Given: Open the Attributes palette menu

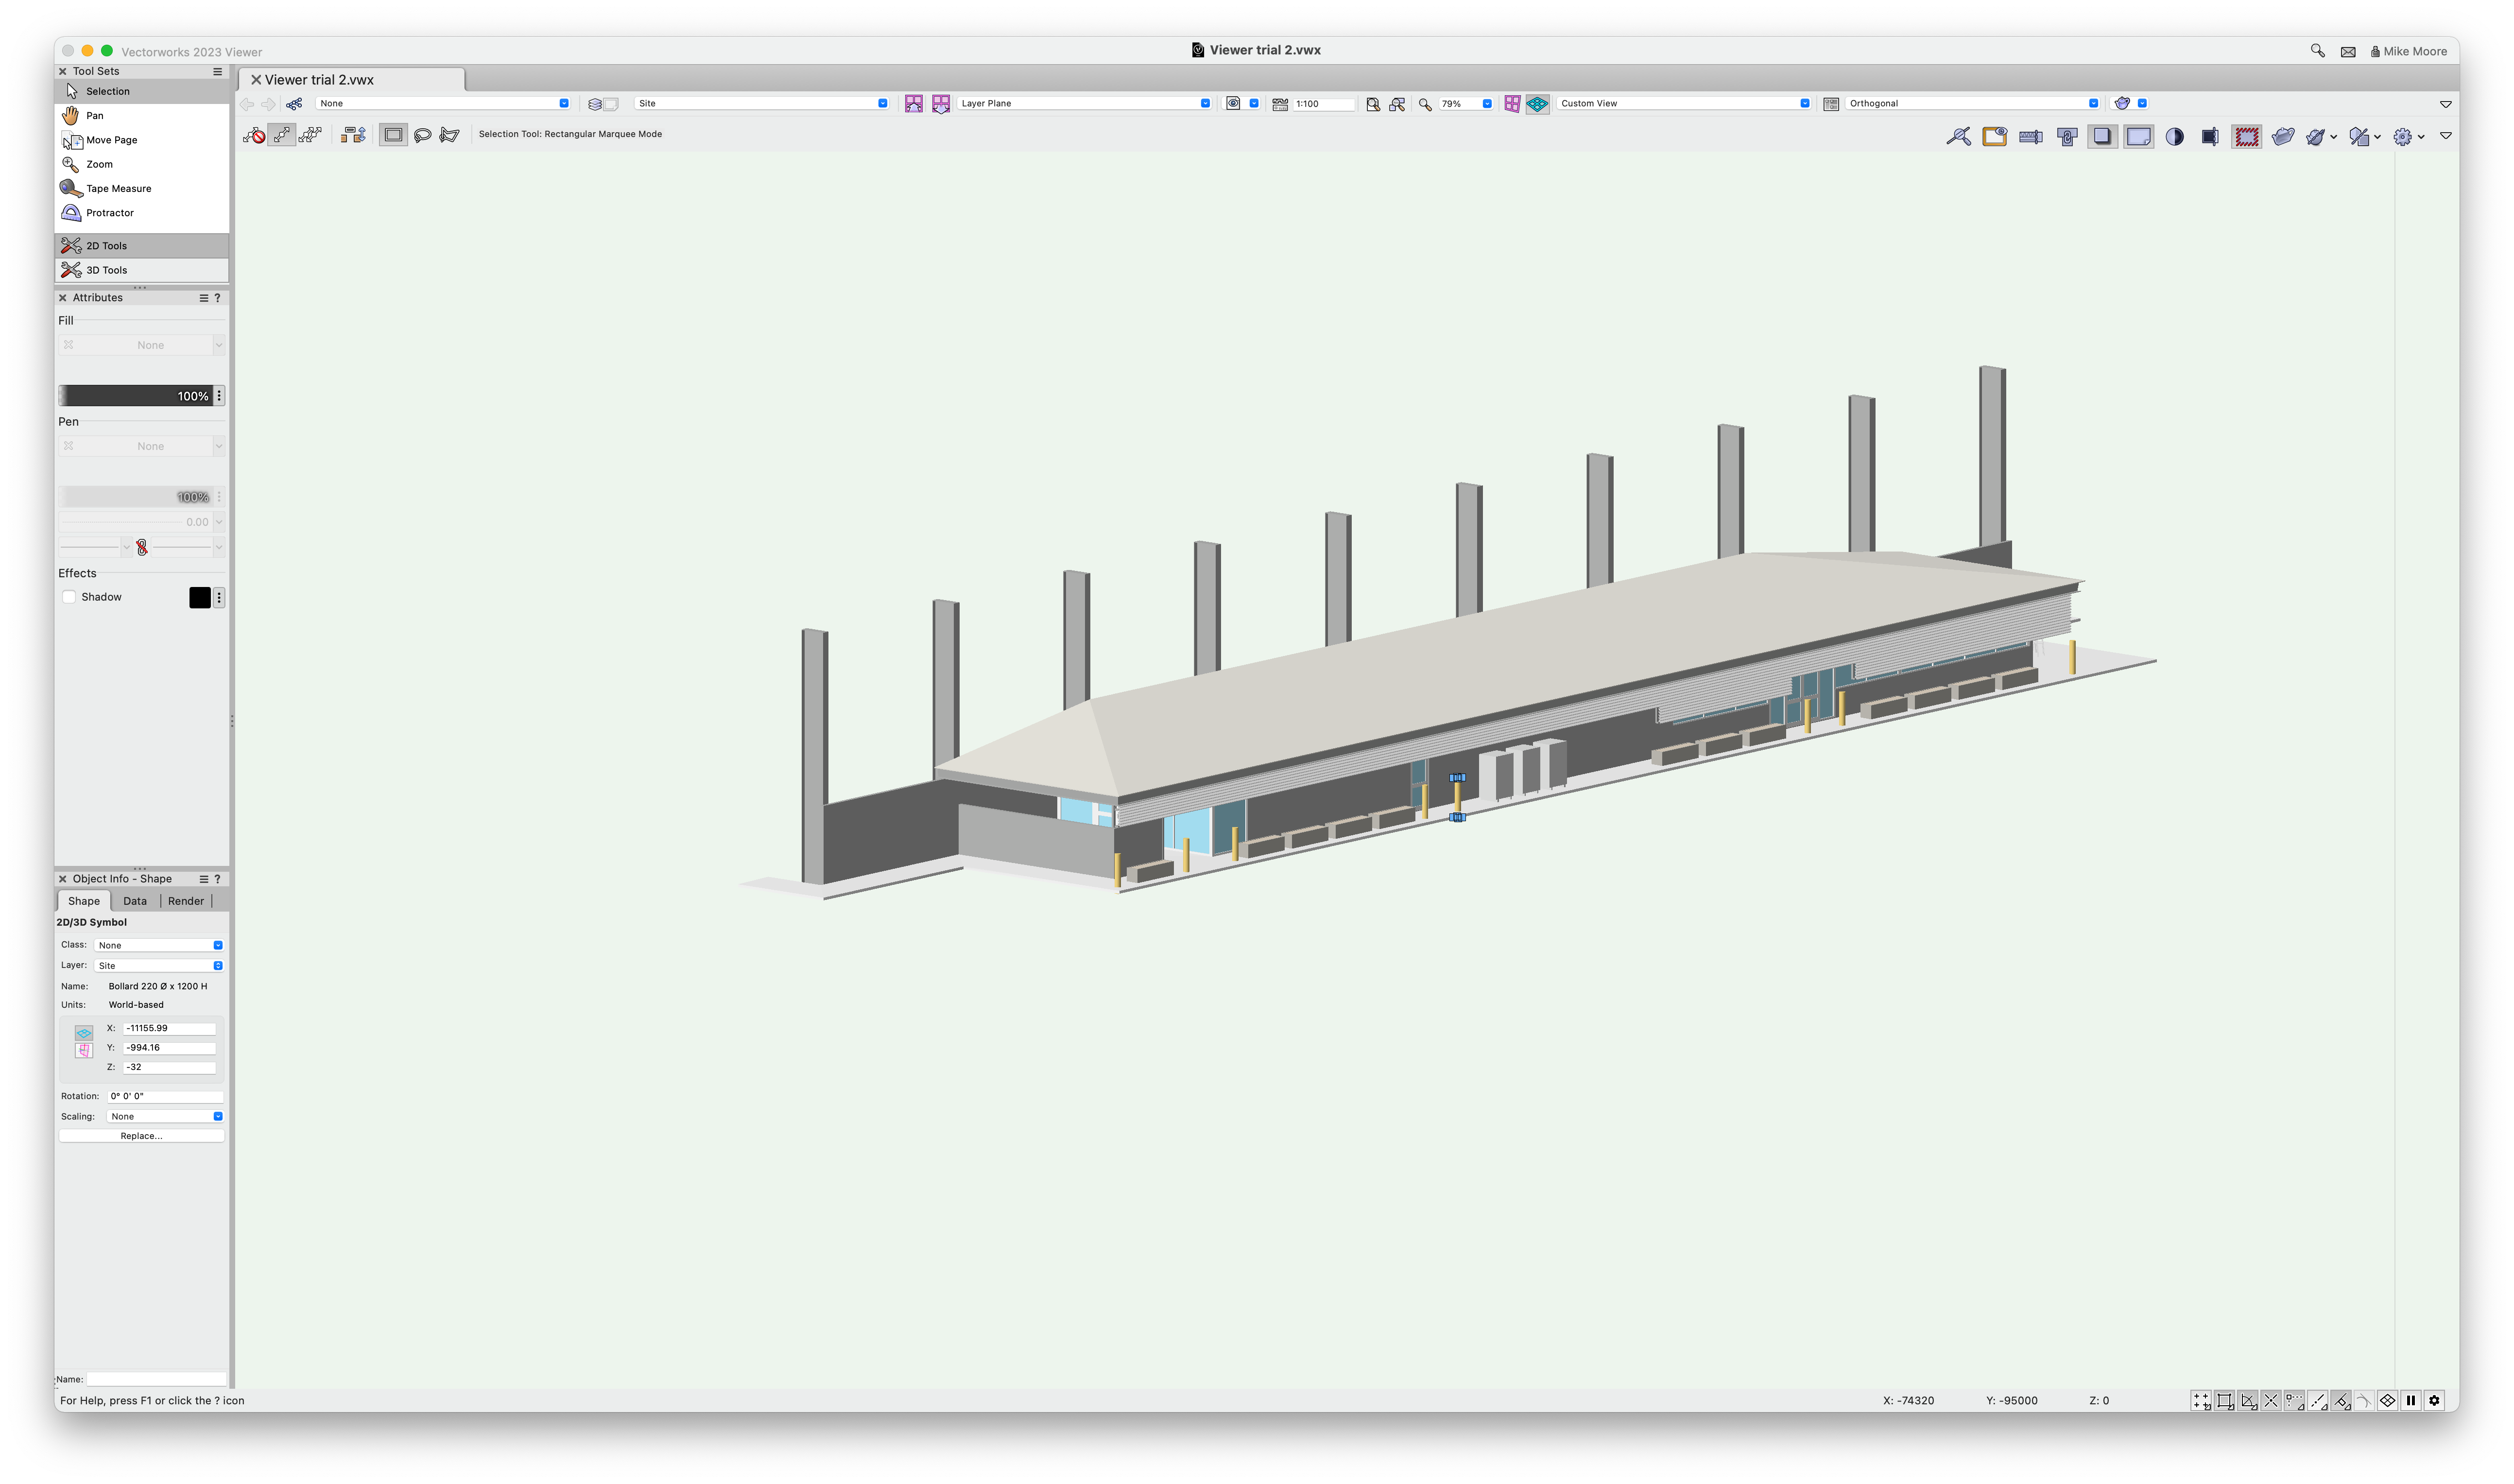Looking at the screenshot, I should click(x=203, y=298).
